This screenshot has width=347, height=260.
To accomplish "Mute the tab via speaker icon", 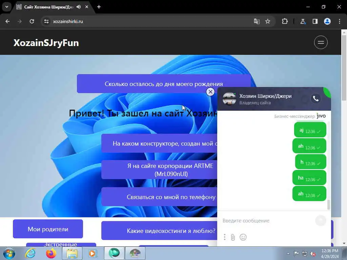I will coord(79,7).
